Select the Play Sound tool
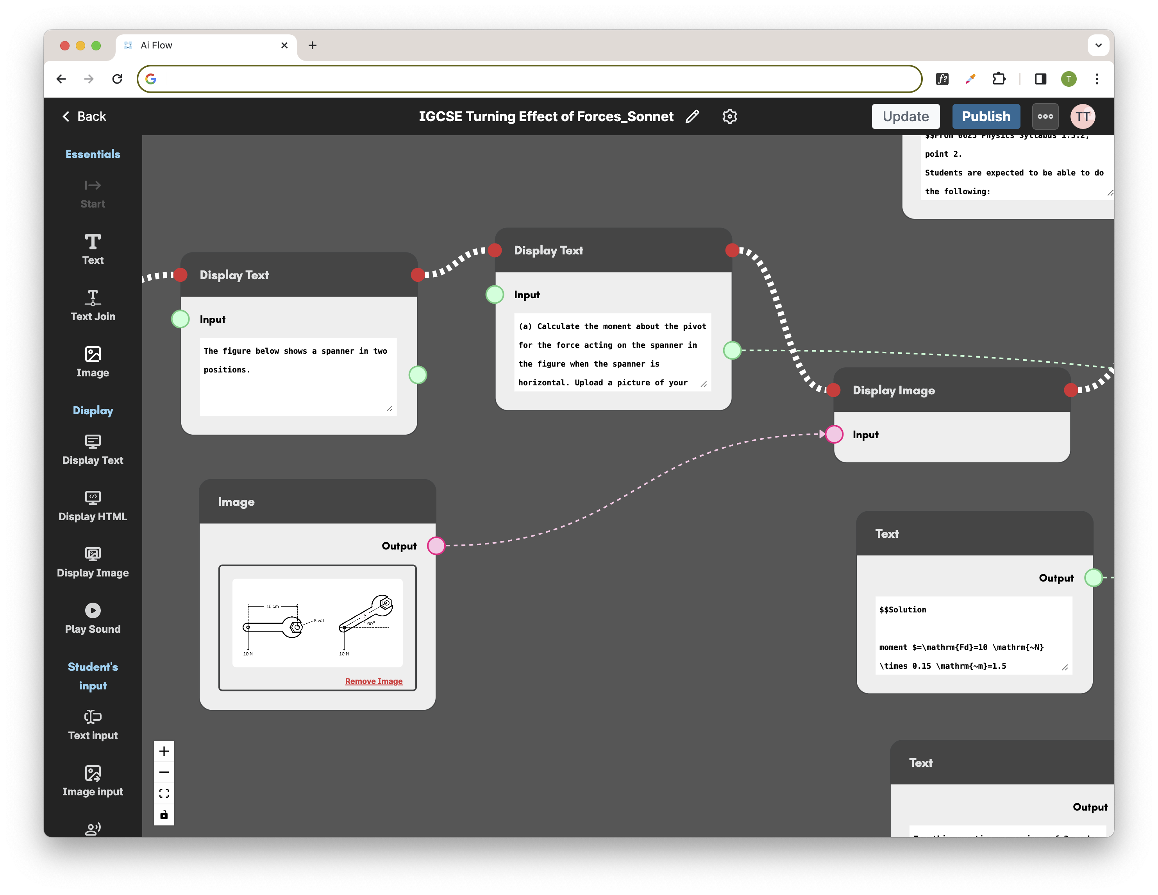This screenshot has width=1158, height=895. click(x=93, y=618)
